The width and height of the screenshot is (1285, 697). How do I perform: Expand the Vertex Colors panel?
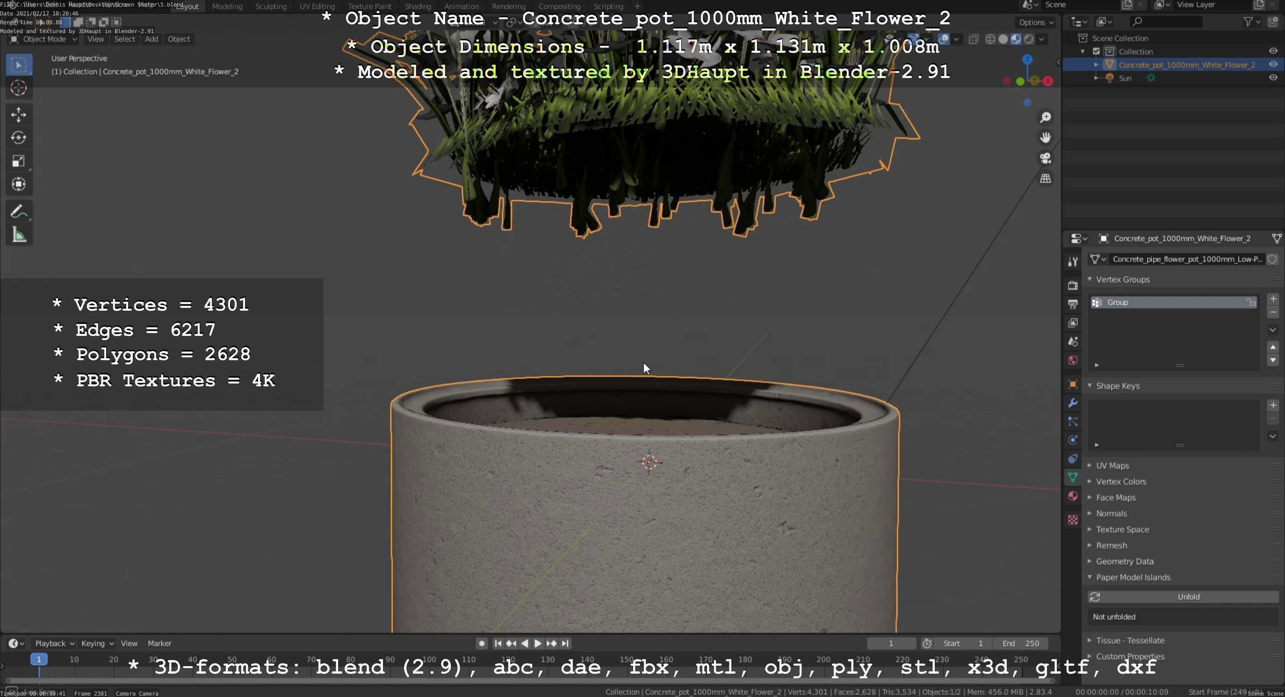tap(1090, 481)
